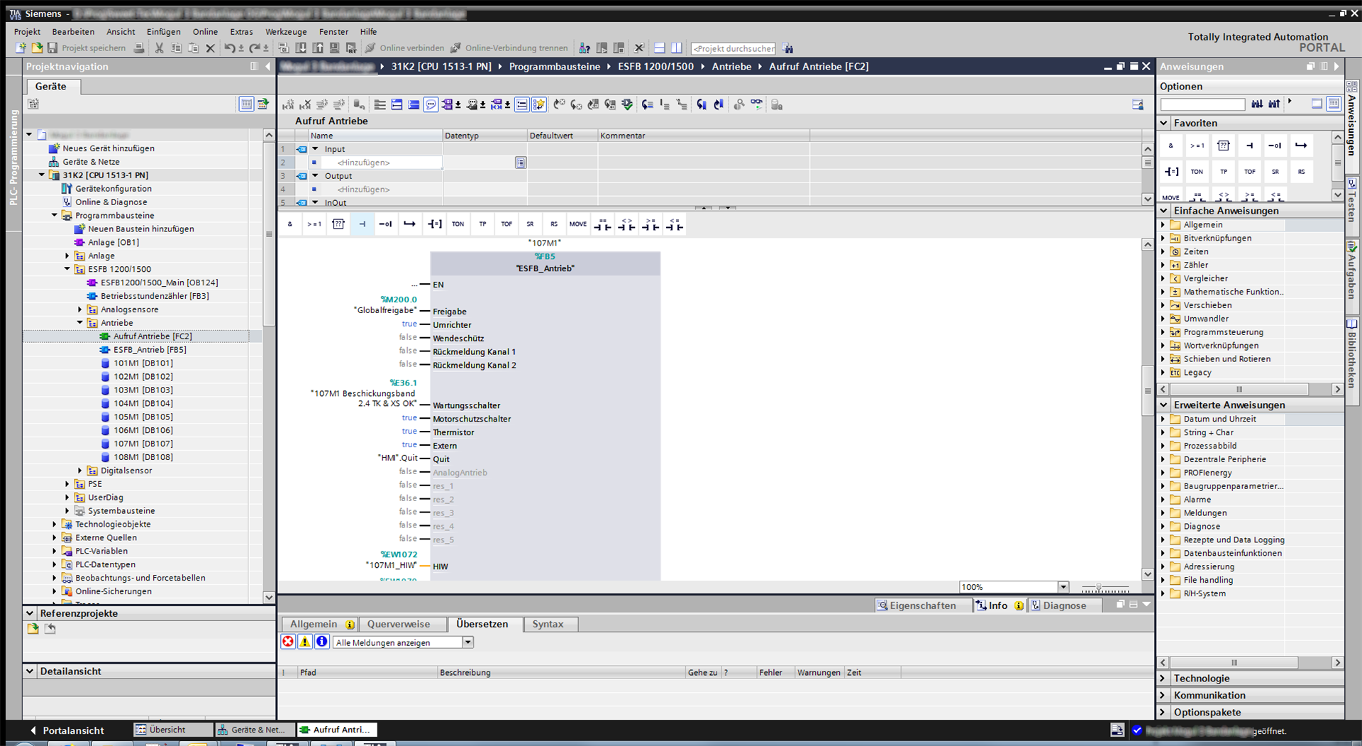
Task: Click the add reference project icon
Action: coord(33,629)
